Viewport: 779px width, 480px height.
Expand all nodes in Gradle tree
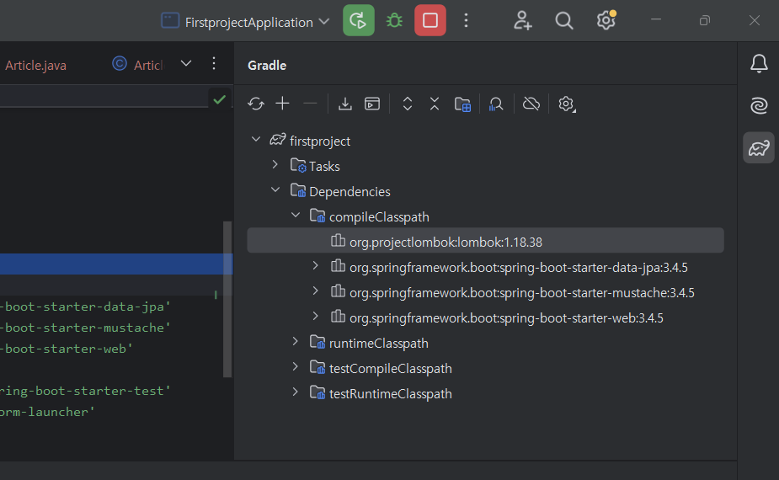(x=408, y=104)
